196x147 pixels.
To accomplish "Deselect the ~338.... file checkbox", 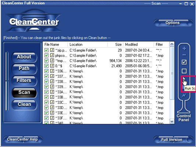I will [x=46, y=82].
